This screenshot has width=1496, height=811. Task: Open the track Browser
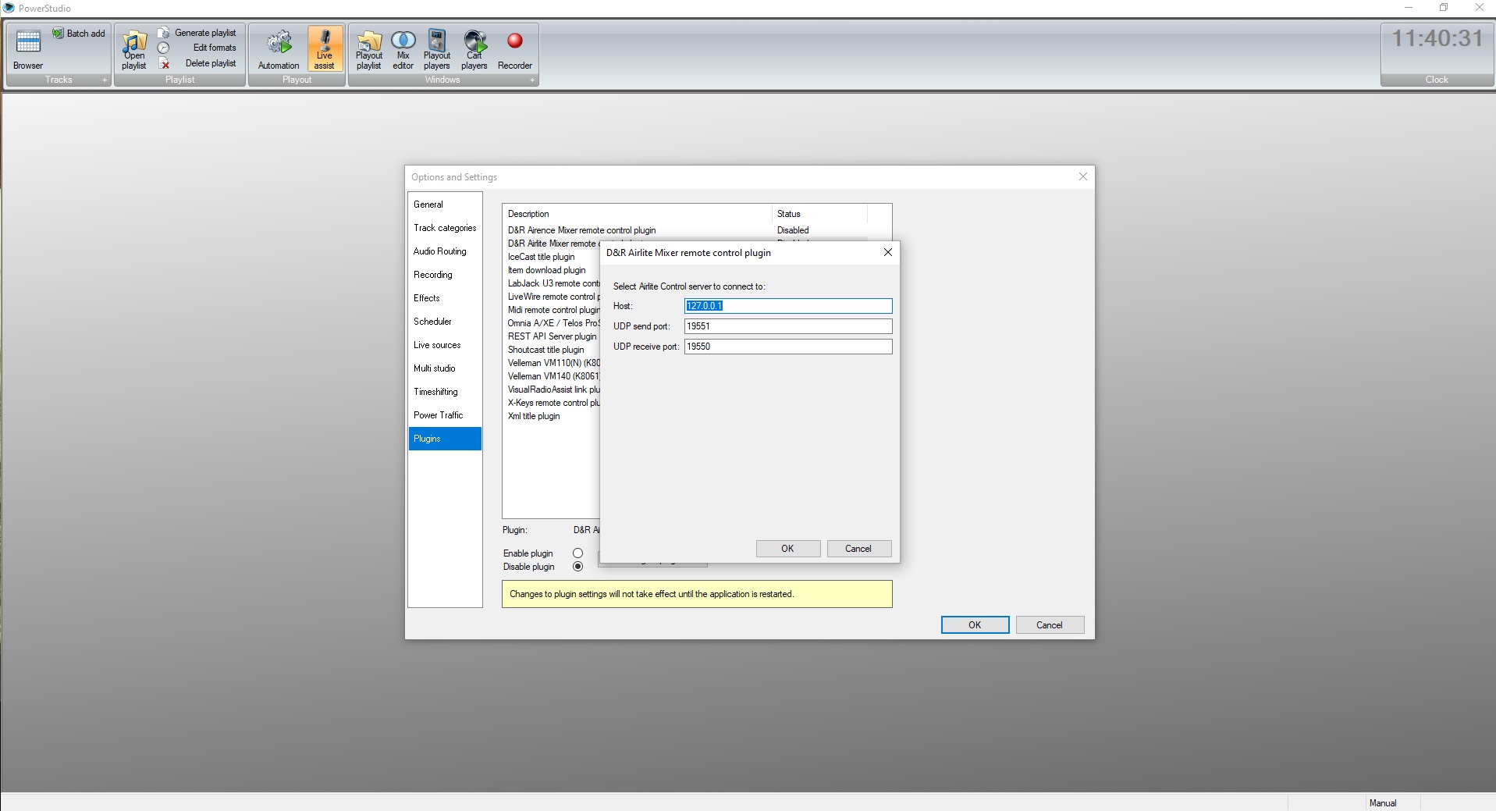pyautogui.click(x=28, y=49)
